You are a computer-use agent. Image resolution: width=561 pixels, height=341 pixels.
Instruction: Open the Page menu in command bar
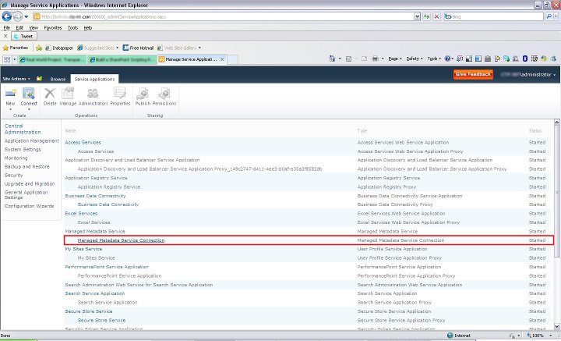coord(395,59)
